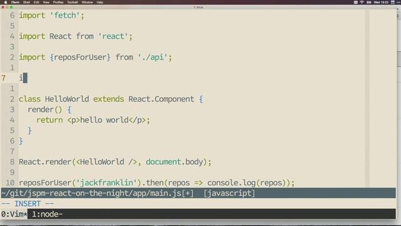Open the iTerm application menu
This screenshot has height=226, width=401.
(x=15, y=2)
